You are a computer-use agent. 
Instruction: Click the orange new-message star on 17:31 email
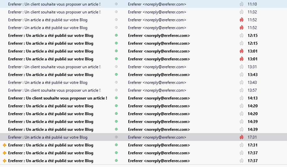[x=5, y=145]
